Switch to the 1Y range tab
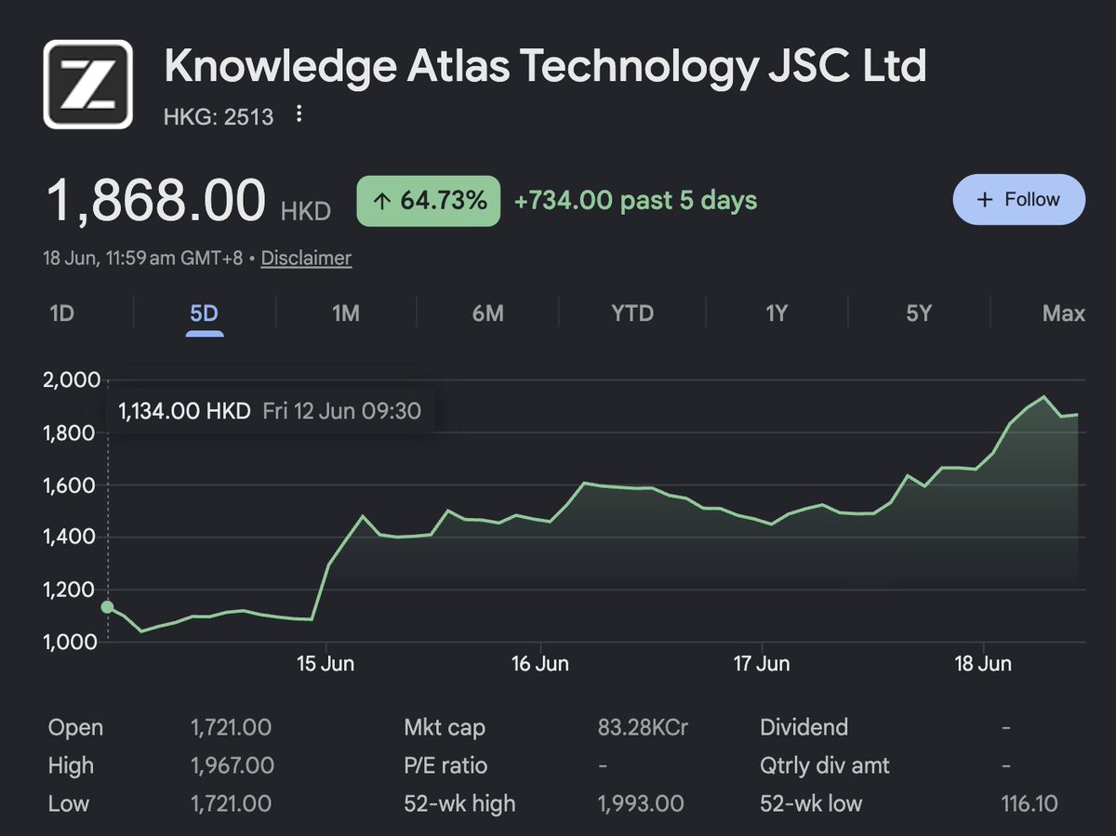This screenshot has width=1116, height=836. click(x=777, y=313)
